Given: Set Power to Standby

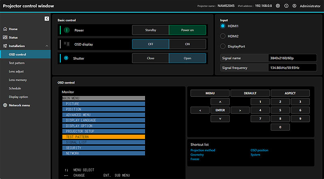Looking at the screenshot, I should click(x=151, y=30).
